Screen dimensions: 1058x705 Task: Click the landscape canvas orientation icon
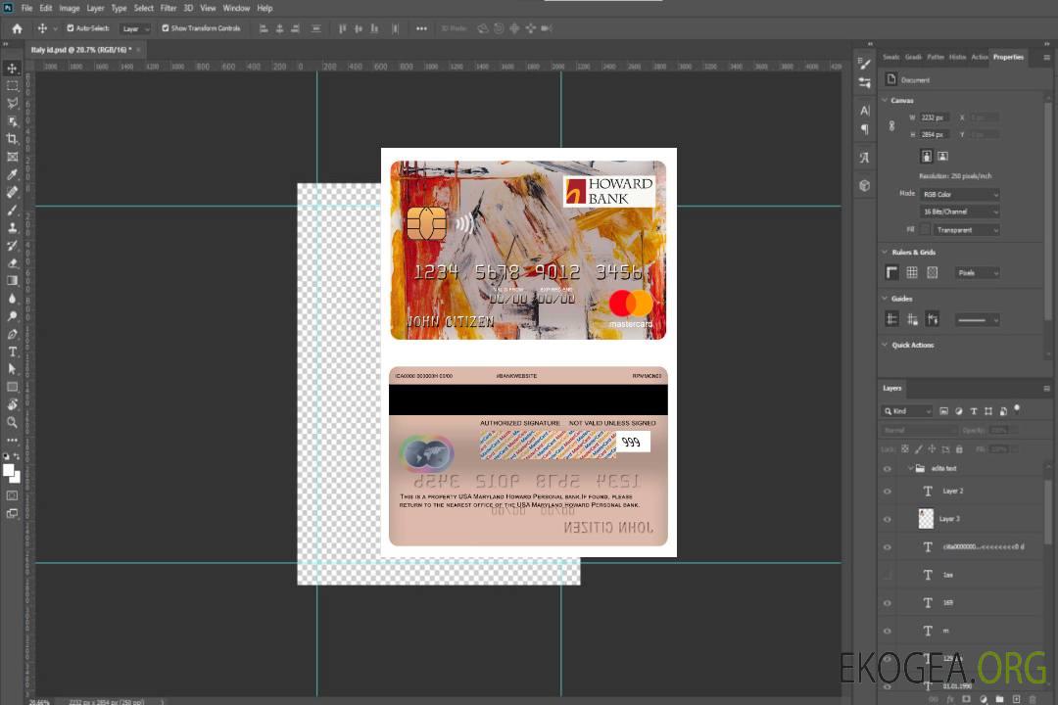[942, 156]
